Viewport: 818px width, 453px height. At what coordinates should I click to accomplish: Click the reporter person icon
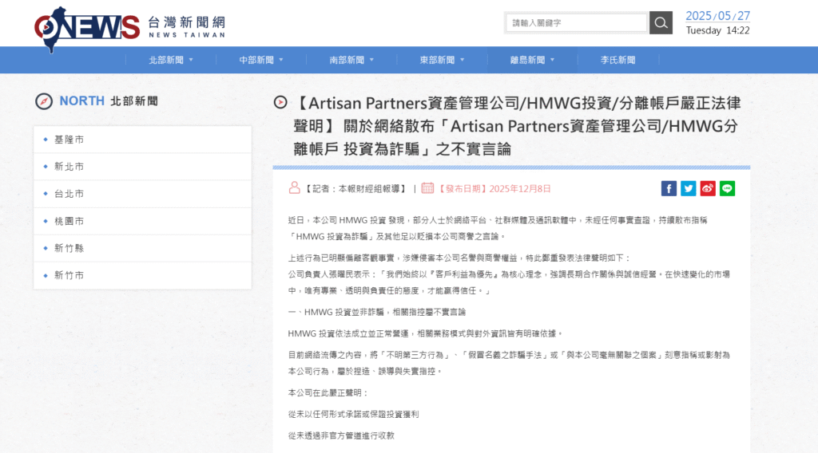[x=294, y=188]
